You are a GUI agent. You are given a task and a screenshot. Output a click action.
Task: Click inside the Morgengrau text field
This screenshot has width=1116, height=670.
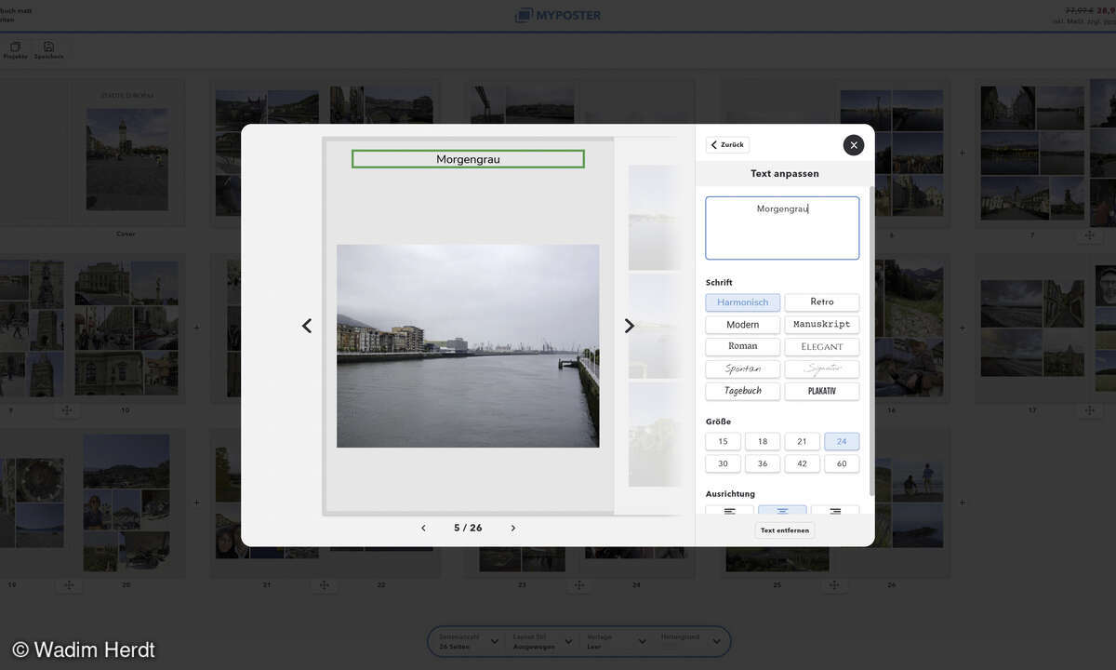coord(781,227)
